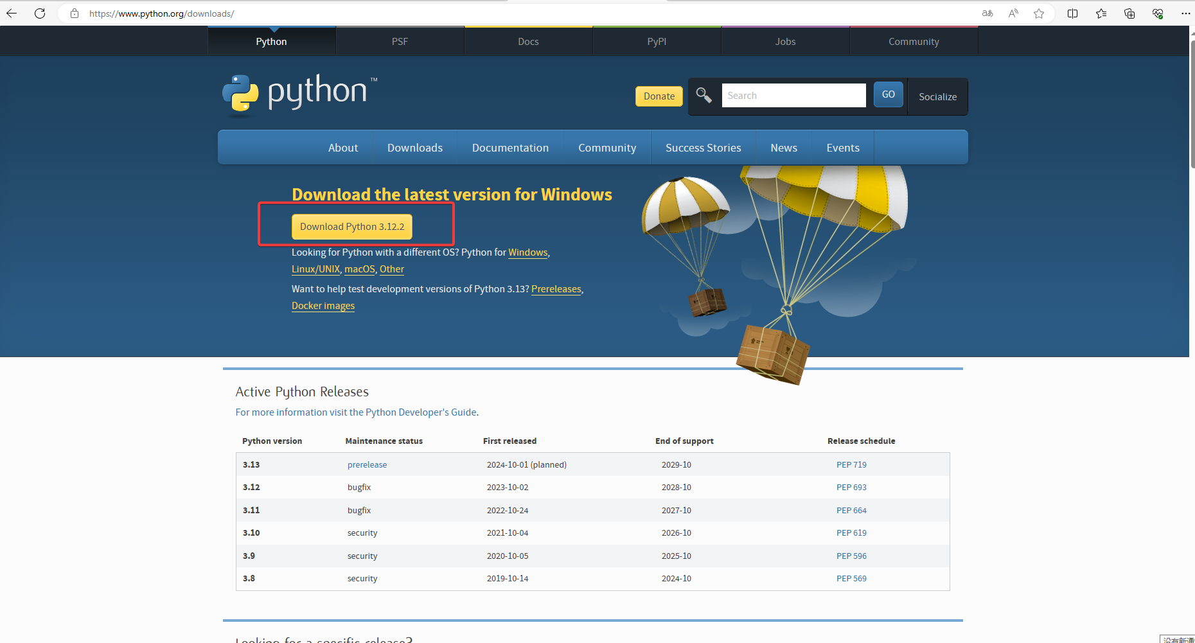
Task: Follow the Windows link
Action: click(528, 252)
